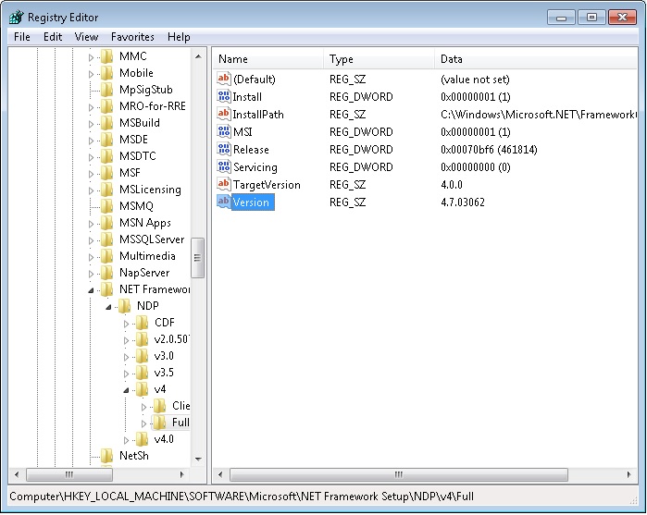Click the Registry Editor title bar icon

pos(17,17)
